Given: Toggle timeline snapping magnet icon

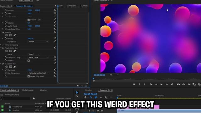Looking at the screenshot, I should pyautogui.click(x=91, y=98).
